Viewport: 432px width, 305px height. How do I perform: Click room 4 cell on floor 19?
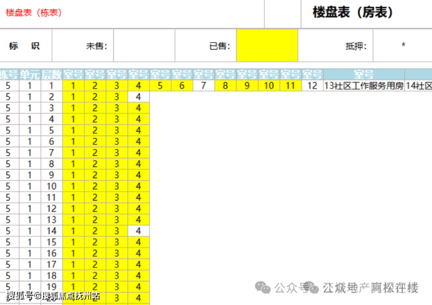(x=138, y=287)
